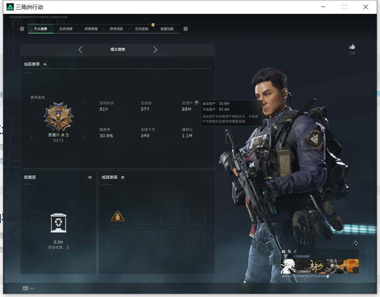Open the briefcase icon above the name card

click(284, 251)
